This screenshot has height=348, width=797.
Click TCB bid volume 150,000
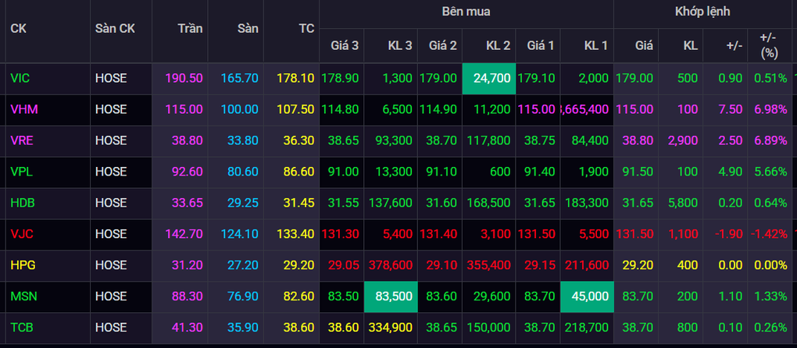point(489,328)
